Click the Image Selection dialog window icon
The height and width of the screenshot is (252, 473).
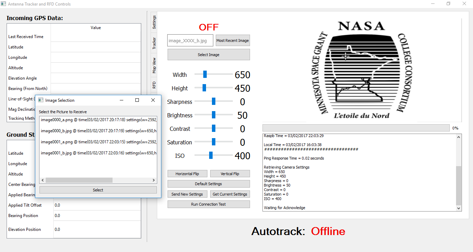[x=41, y=100]
